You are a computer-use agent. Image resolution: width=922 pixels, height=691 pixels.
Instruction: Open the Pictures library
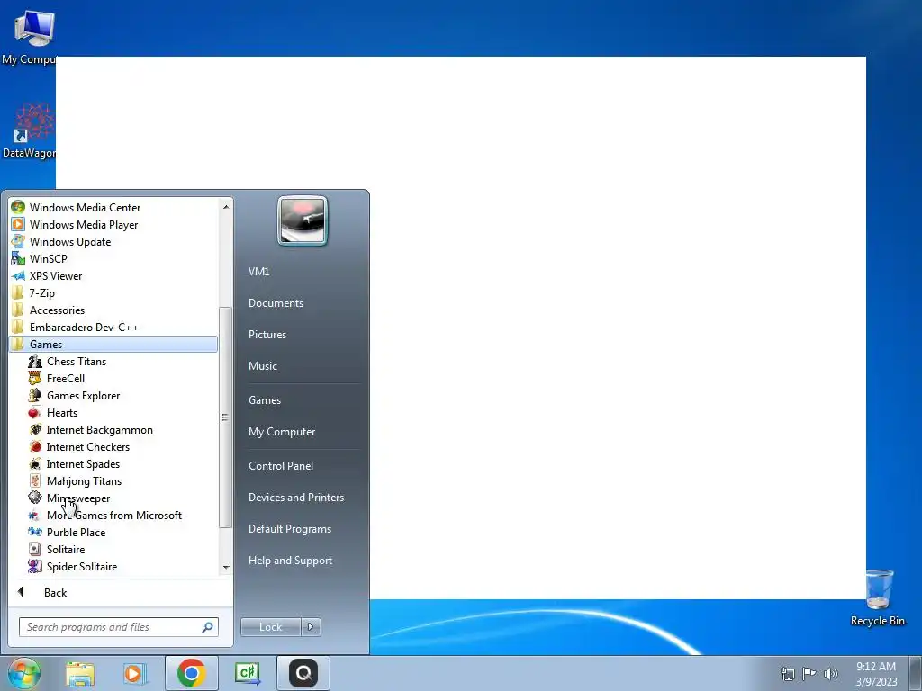point(267,335)
